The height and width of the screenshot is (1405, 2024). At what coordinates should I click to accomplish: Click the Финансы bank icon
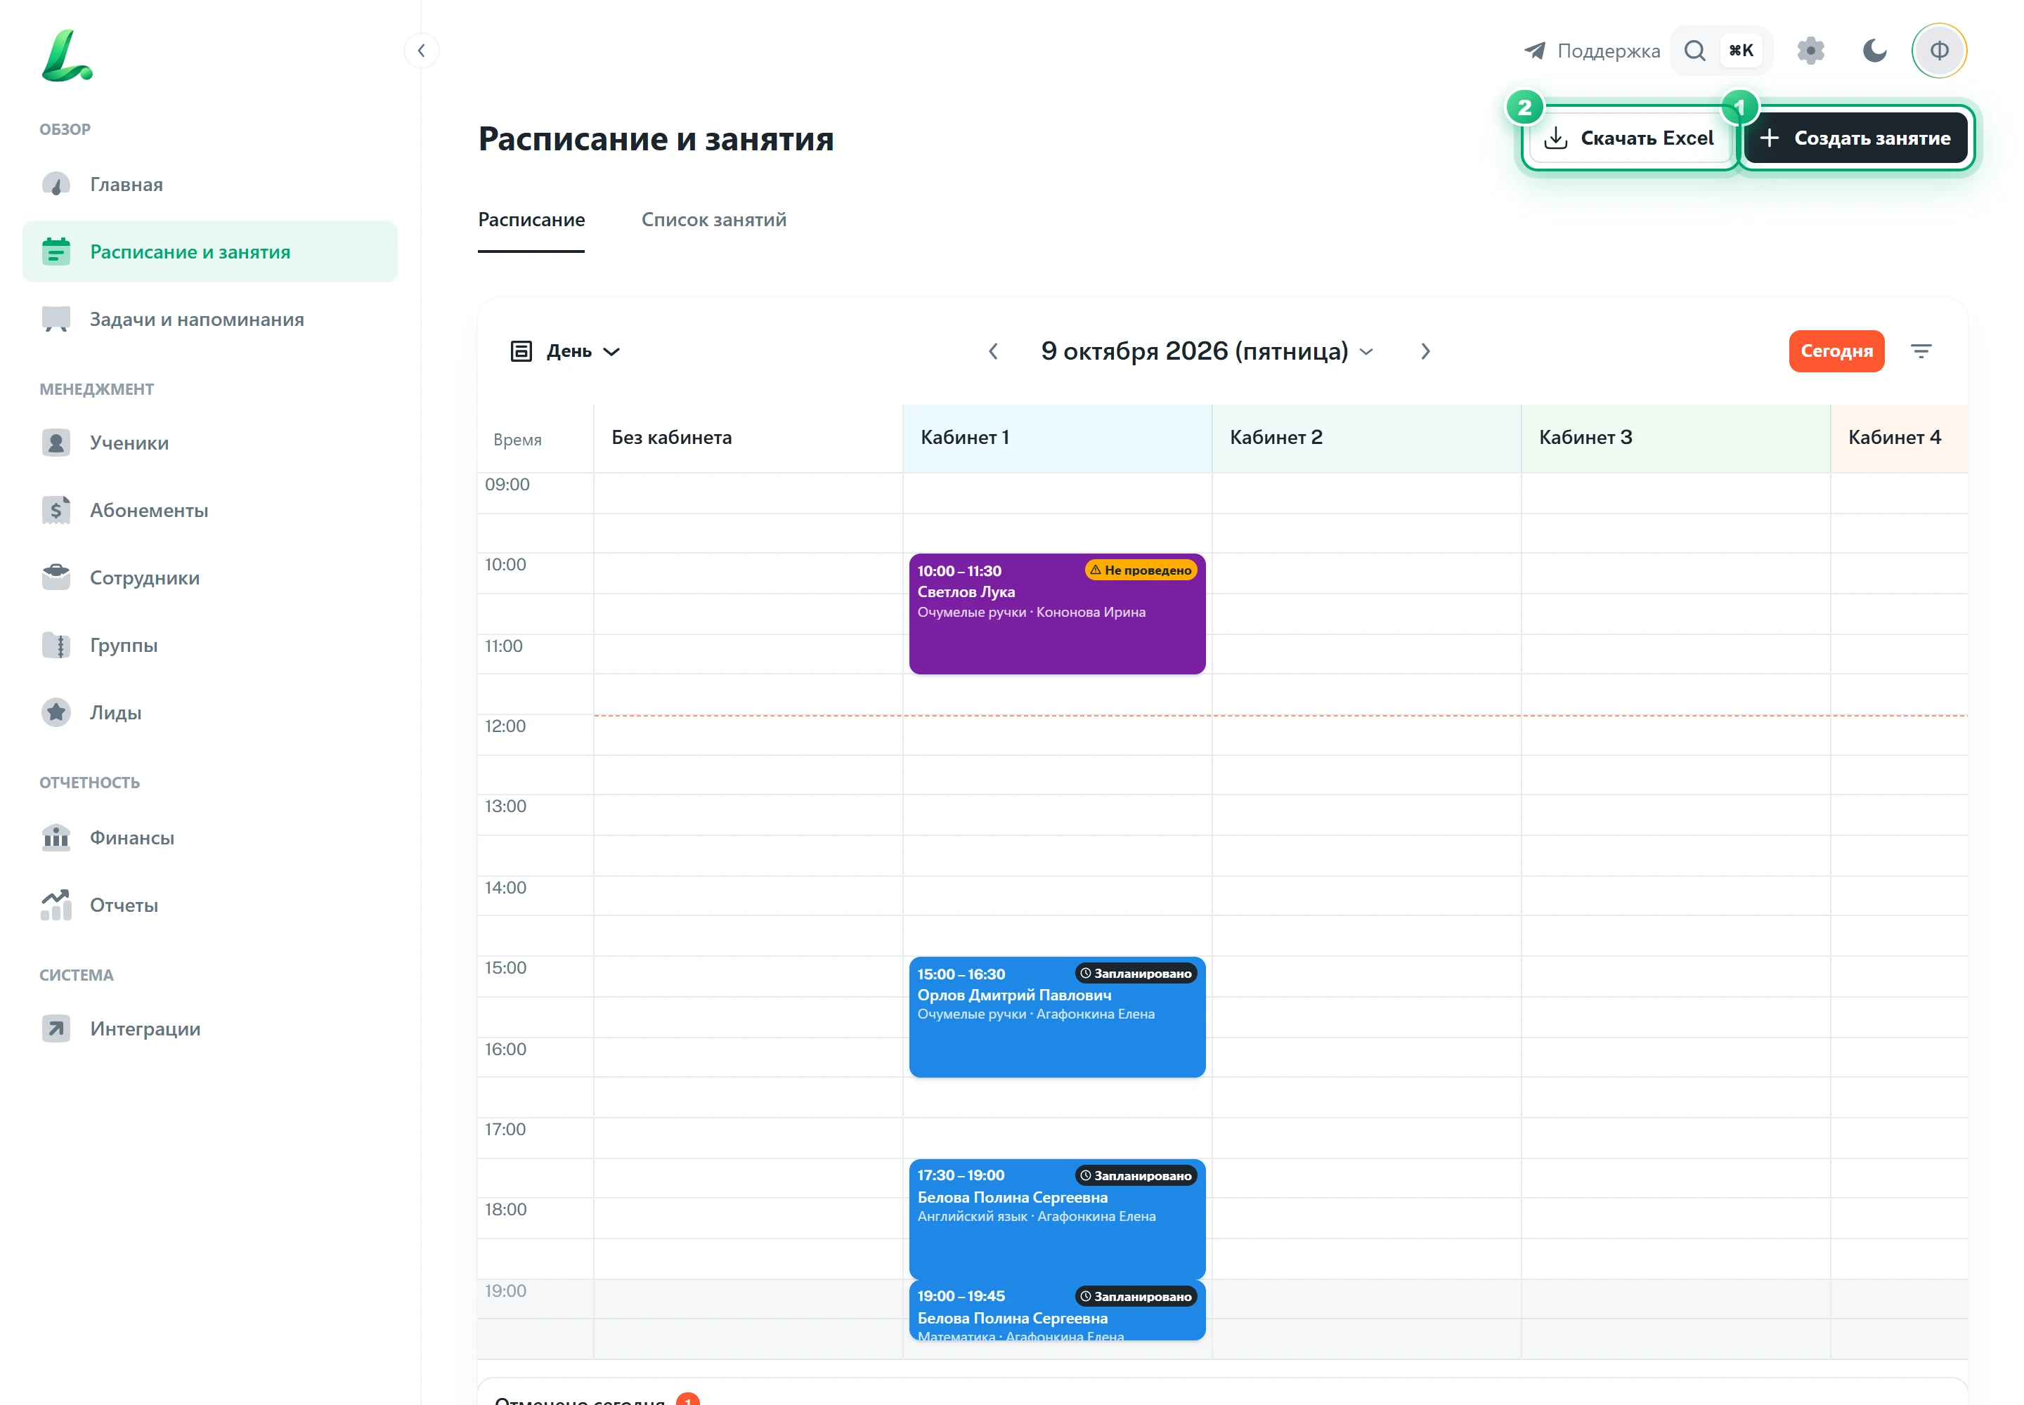tap(56, 837)
